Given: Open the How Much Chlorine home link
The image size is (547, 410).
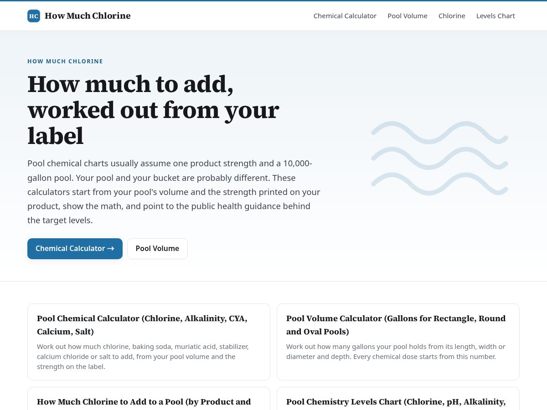Looking at the screenshot, I should (79, 16).
